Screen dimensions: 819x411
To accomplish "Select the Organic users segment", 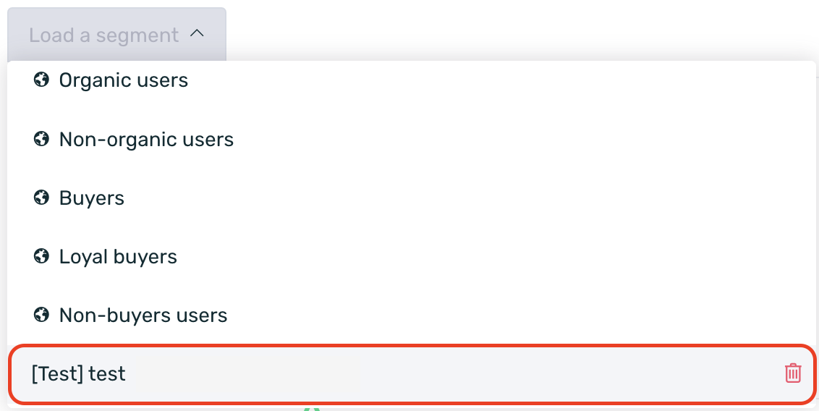I will click(123, 80).
